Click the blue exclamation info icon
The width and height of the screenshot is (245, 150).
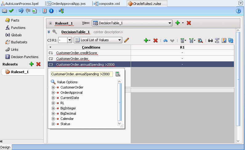tap(51, 11)
